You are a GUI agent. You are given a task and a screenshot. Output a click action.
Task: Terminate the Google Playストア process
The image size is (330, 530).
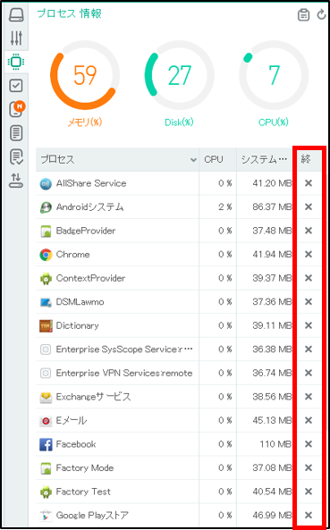[x=308, y=515]
